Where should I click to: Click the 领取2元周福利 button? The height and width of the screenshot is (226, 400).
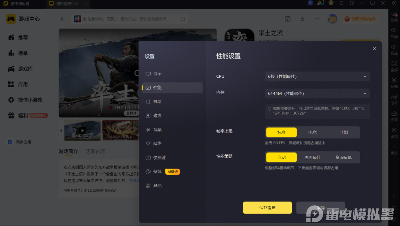click(x=360, y=19)
